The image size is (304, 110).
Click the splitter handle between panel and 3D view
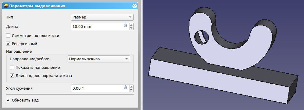pyautogui.click(x=142, y=105)
